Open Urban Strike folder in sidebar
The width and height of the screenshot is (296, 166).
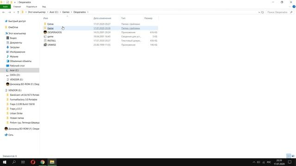click(16, 113)
